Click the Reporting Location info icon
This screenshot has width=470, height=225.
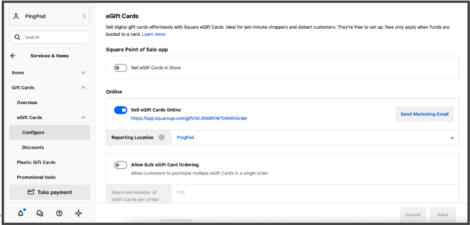click(x=162, y=137)
